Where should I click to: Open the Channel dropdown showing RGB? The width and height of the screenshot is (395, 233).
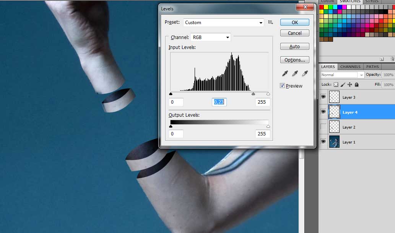[210, 37]
